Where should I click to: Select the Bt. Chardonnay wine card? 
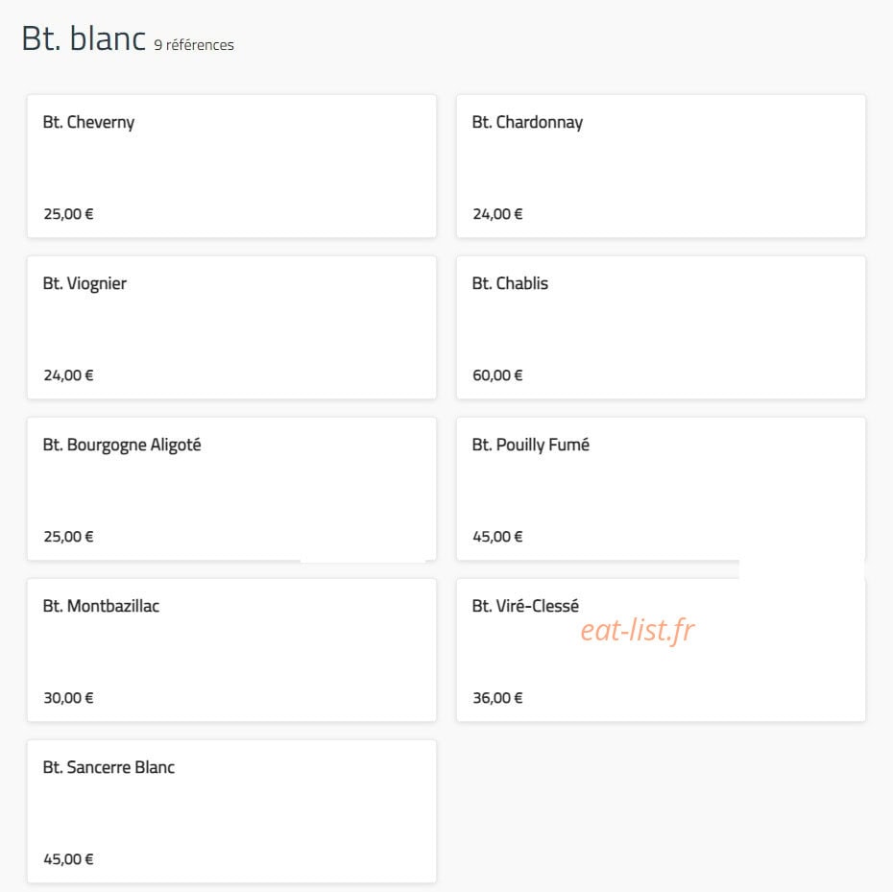(x=661, y=166)
